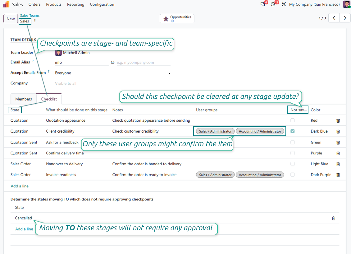The image size is (351, 254).
Task: Open the developer tools wrench icon
Action: [284, 4]
